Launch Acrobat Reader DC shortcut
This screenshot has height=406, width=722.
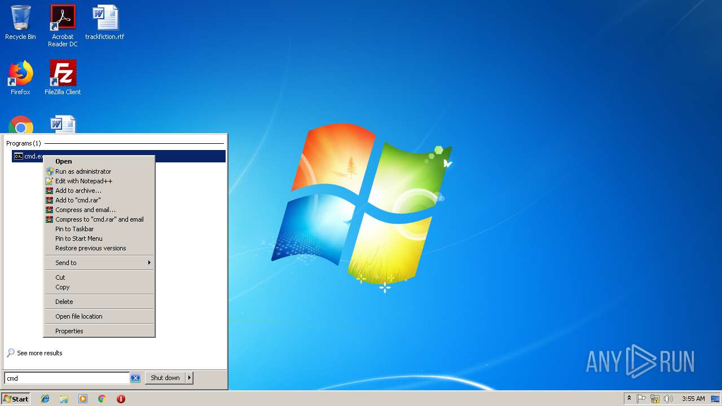click(x=63, y=26)
